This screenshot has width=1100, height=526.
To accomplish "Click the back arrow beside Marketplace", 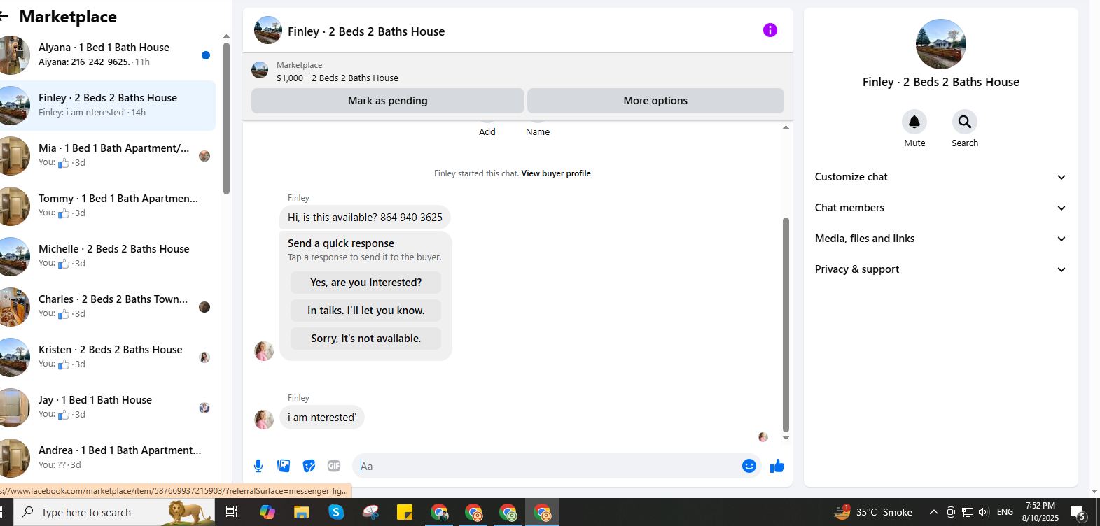I will click(x=4, y=16).
